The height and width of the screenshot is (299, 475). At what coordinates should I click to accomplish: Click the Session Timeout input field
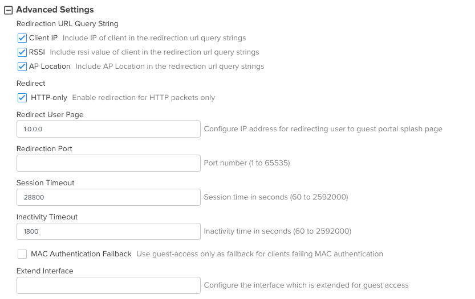click(x=108, y=197)
